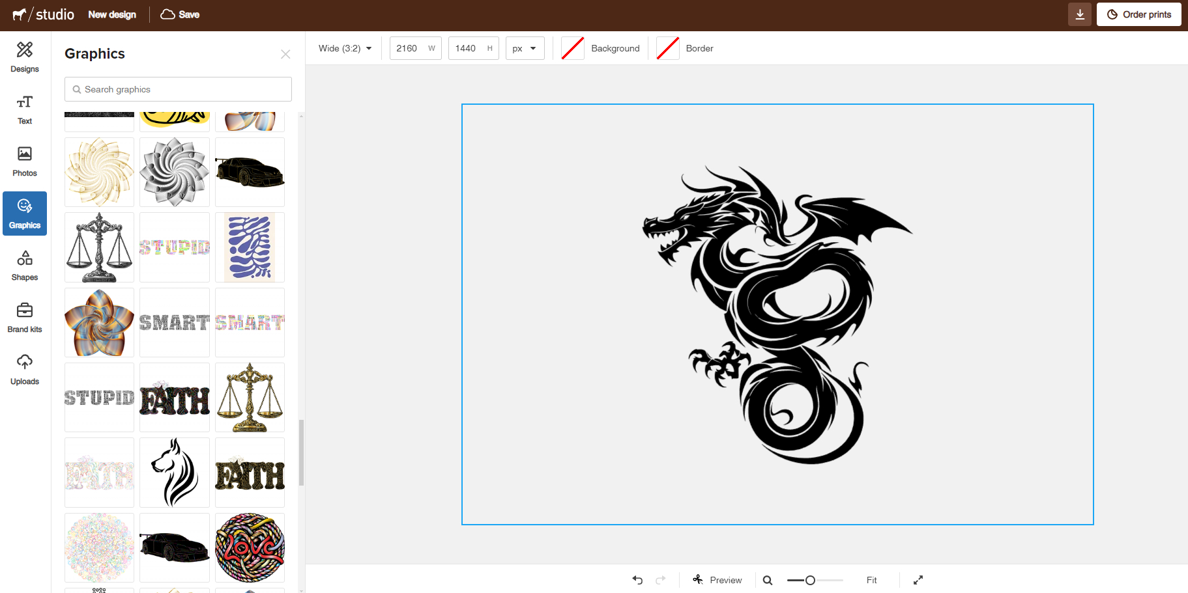Click the download icon button
This screenshot has height=593, width=1188.
1079,14
